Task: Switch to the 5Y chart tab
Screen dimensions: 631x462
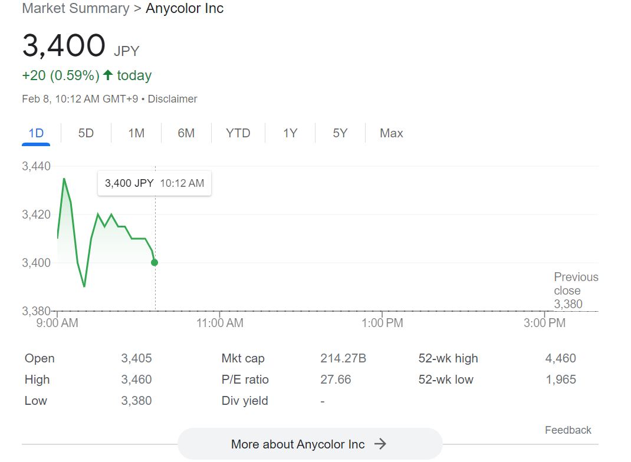Action: (x=340, y=133)
